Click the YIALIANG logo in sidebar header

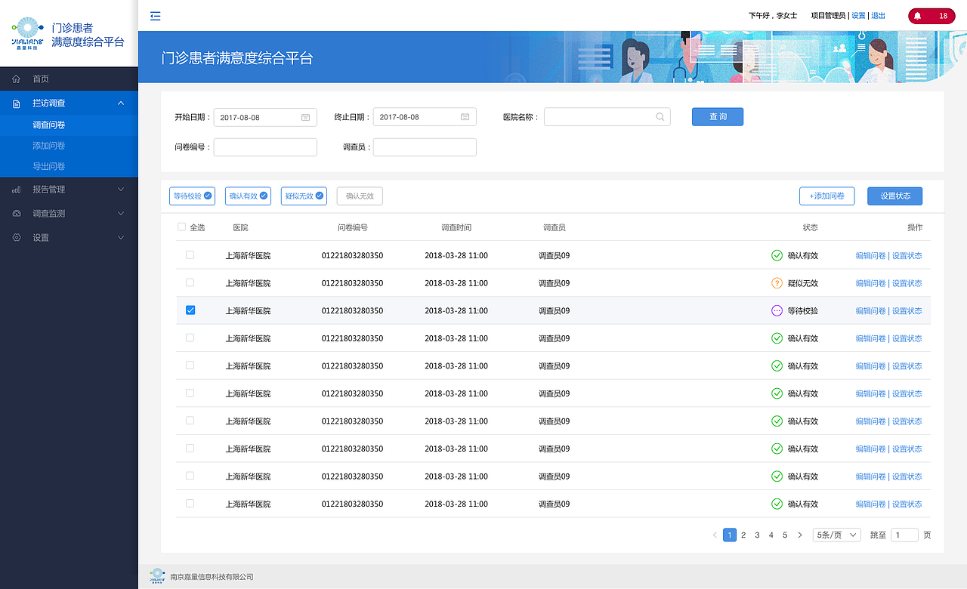[x=27, y=32]
